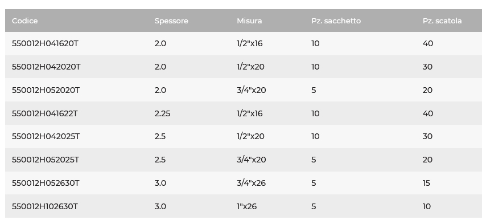This screenshot has width=482, height=224.
Task: Click the Misura column header
Action: 249,21
